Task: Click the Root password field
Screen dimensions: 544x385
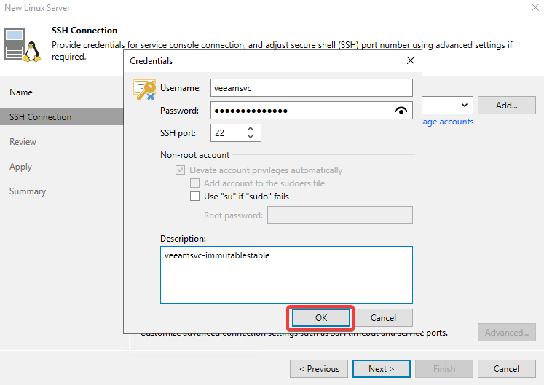Action: point(339,215)
